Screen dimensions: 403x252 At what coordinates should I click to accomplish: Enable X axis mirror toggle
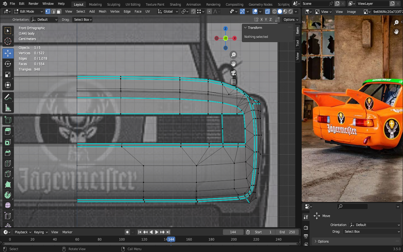pos(261,20)
